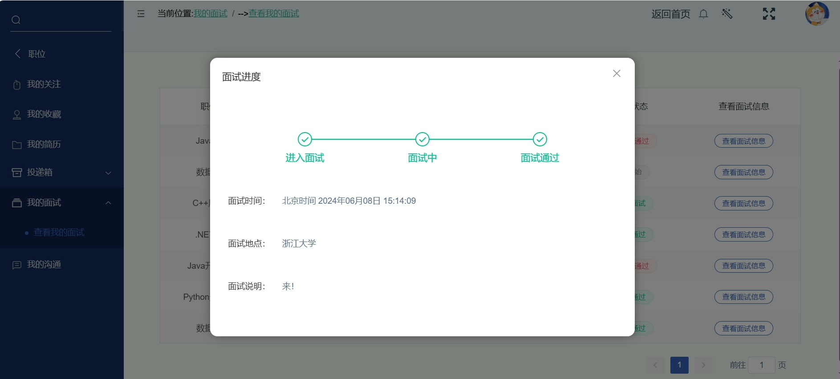Click the sidebar search magnifier icon
Viewport: 840px width, 379px height.
[16, 20]
